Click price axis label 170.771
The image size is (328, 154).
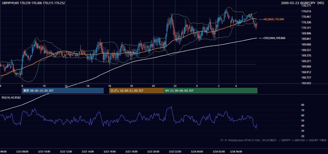point(306,6)
